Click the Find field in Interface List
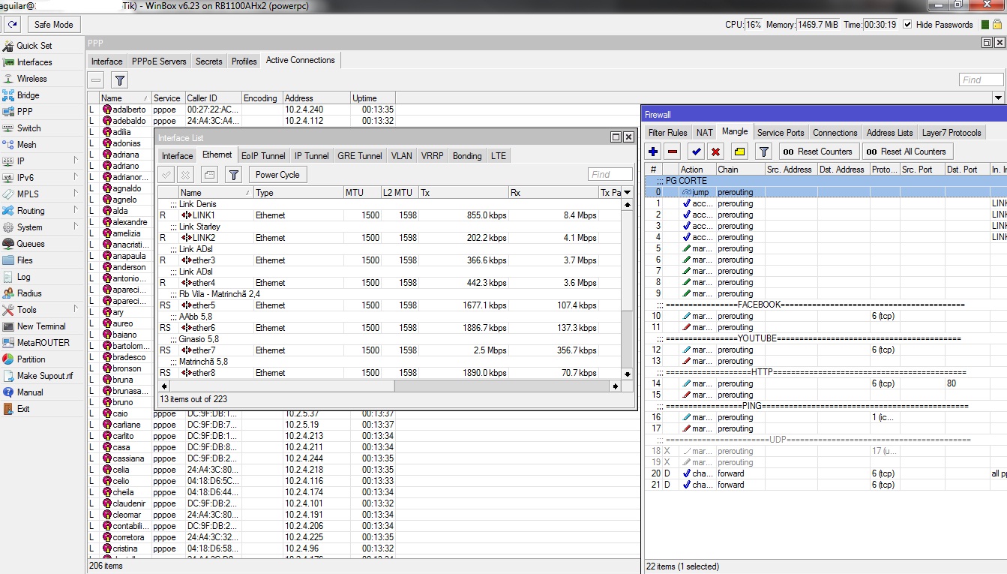The height and width of the screenshot is (574, 1007). 610,175
